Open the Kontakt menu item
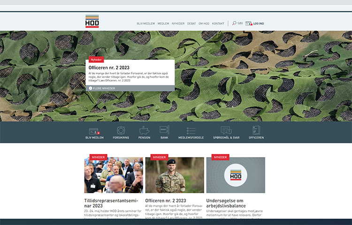The height and width of the screenshot is (225, 352). pos(218,23)
